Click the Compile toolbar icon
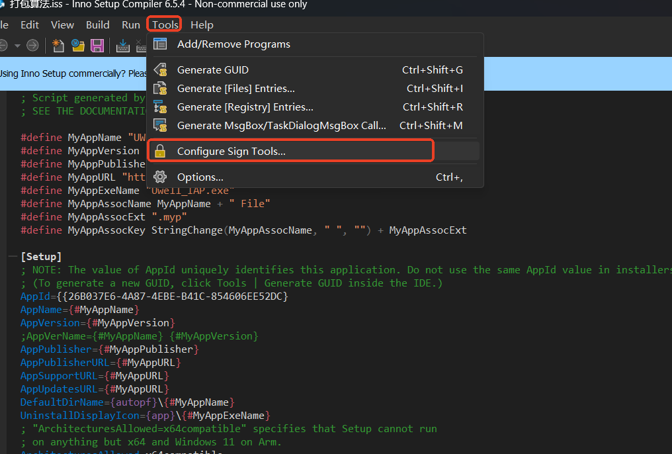This screenshot has width=672, height=454. point(122,45)
